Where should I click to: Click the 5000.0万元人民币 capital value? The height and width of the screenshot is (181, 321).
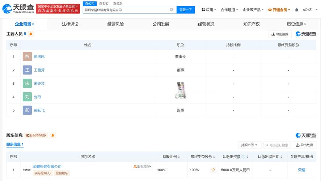[236, 170]
